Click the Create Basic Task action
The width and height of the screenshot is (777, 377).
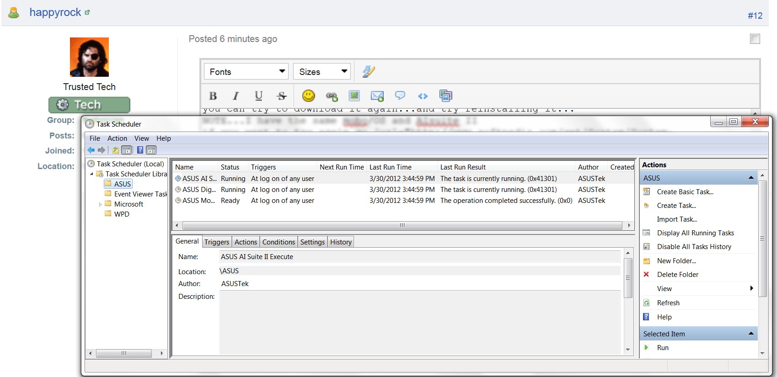pyautogui.click(x=685, y=192)
